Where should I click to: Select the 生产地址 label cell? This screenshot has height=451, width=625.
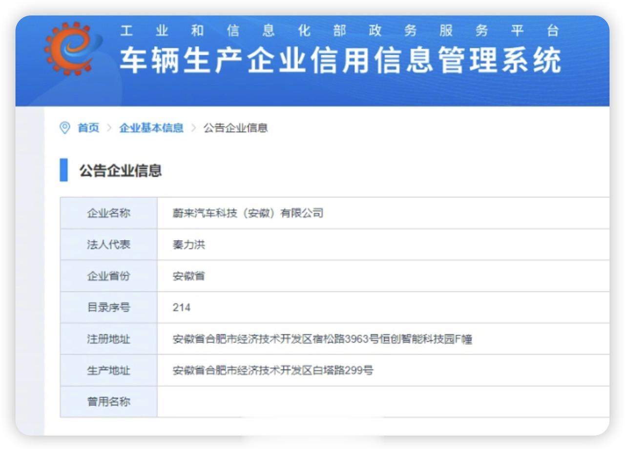tap(108, 370)
